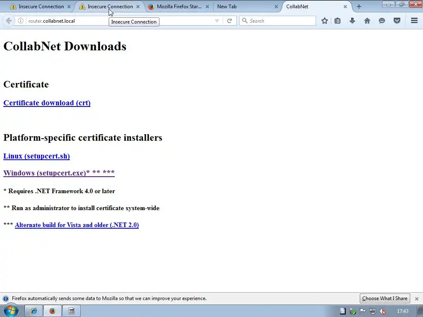This screenshot has width=423, height=317.
Task: Close the first Insecure Connection tab
Action: point(69,7)
